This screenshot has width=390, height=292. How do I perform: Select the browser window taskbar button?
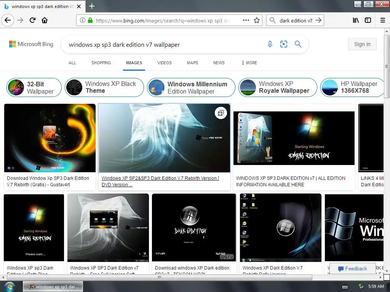coord(53,287)
